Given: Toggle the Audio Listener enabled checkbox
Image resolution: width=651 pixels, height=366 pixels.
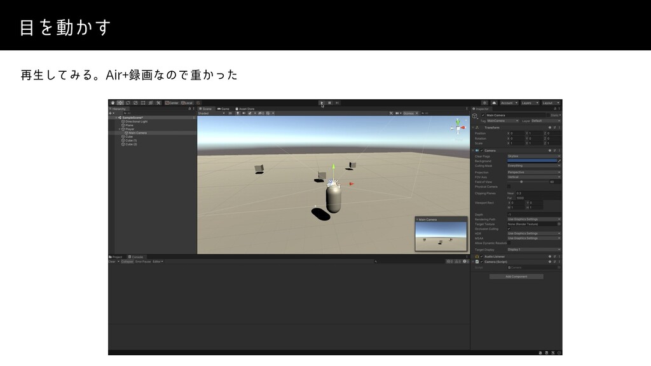Looking at the screenshot, I should tap(482, 257).
